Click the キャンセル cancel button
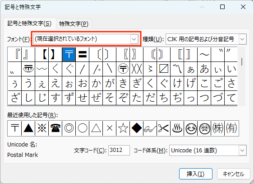Screen dimensions: 254x184 (x=233, y=174)
